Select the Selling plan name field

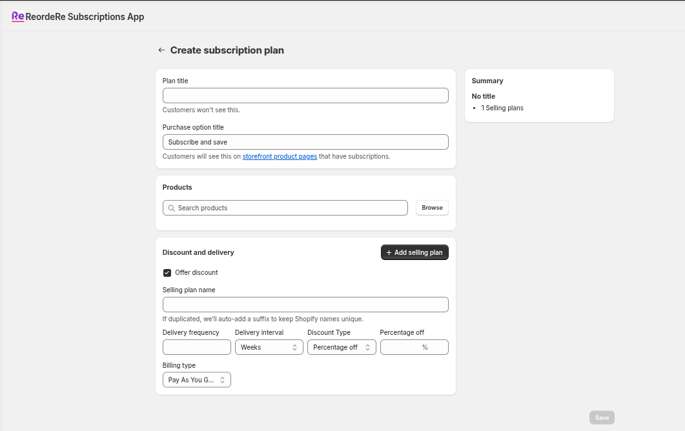coord(305,305)
